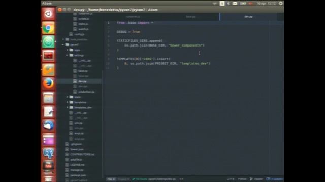The image size is (325, 182).
Task: Open the Ubuntu Dash launcher icon
Action: tap(48, 14)
